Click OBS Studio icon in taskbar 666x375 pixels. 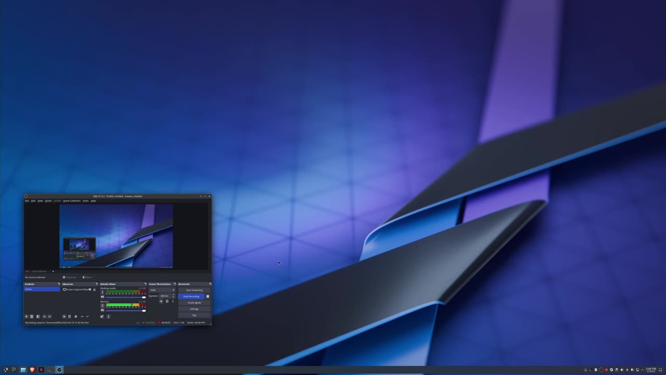(59, 370)
